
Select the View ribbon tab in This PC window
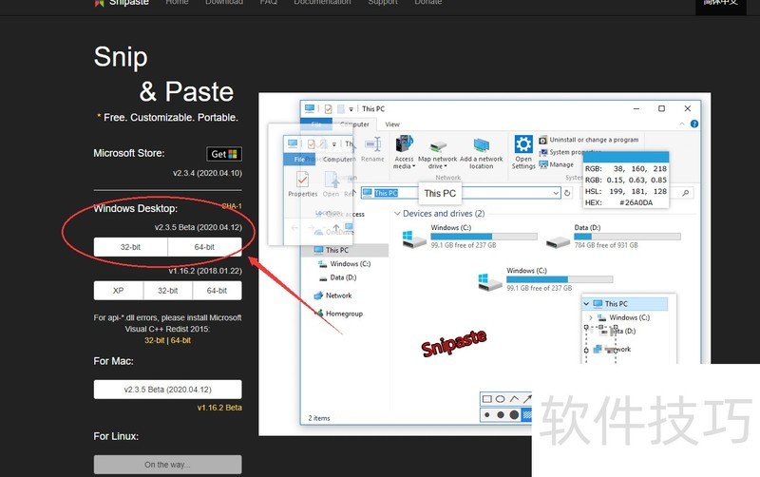pyautogui.click(x=392, y=124)
